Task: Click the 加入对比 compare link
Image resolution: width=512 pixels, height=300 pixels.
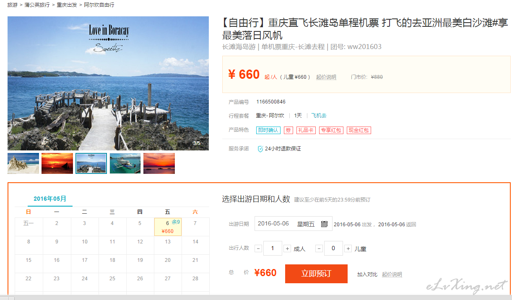Action: [367, 274]
